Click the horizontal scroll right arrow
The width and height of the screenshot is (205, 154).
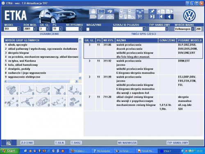click(x=77, y=81)
